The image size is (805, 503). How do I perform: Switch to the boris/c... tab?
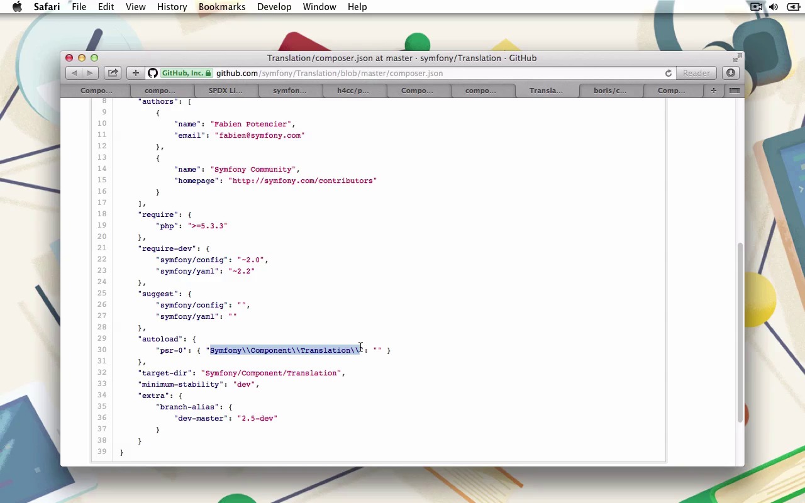coord(610,91)
